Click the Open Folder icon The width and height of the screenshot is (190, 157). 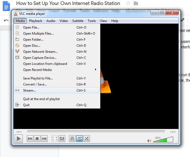click(17, 39)
